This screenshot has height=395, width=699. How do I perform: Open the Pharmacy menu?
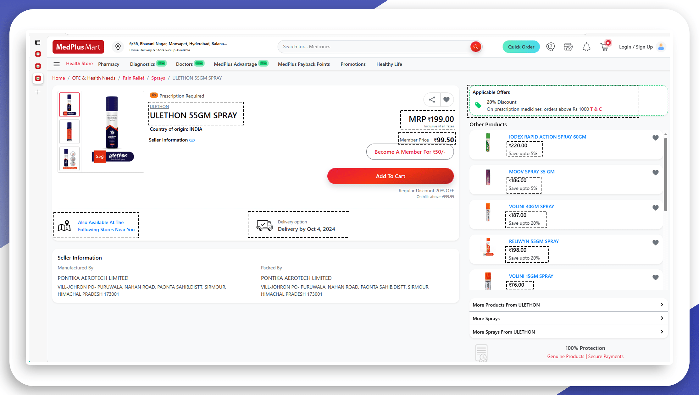coord(108,64)
